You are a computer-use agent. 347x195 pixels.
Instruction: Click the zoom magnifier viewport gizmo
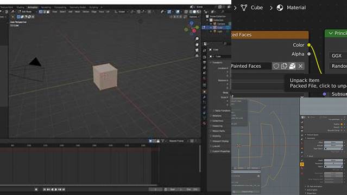point(197,38)
